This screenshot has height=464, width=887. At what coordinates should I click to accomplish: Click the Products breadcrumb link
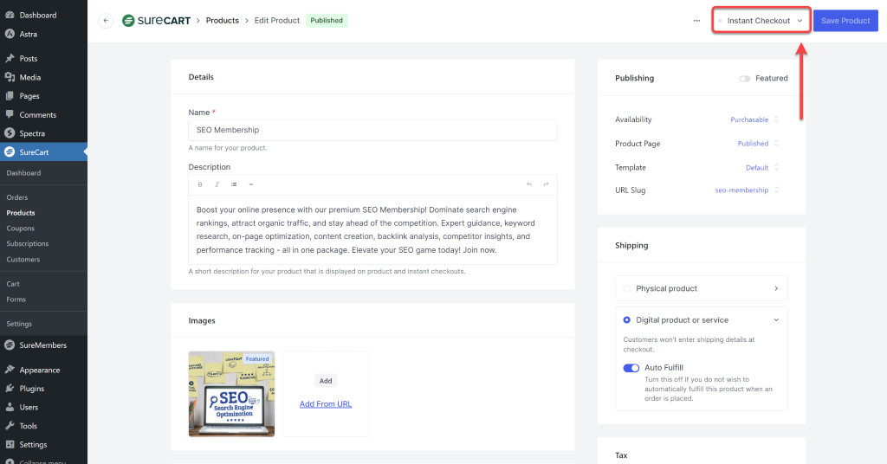(223, 21)
